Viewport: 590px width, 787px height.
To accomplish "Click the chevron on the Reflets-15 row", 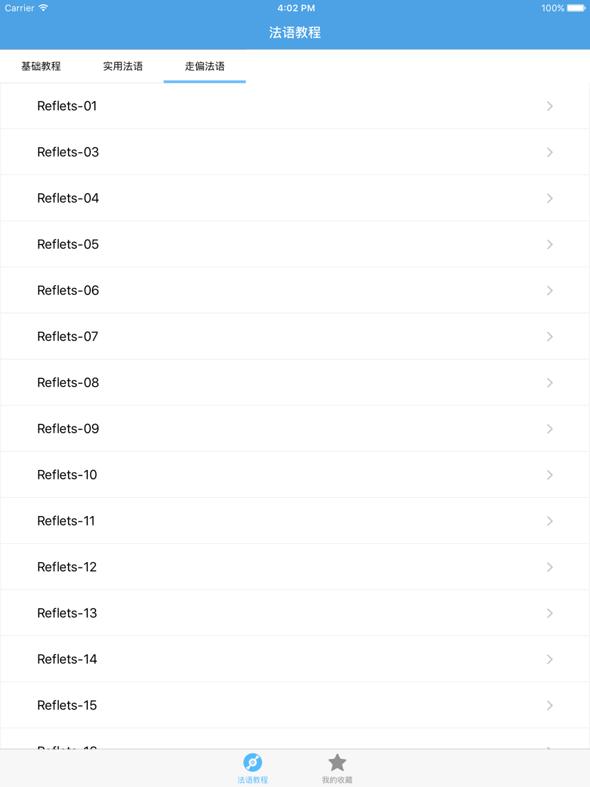I will point(549,705).
